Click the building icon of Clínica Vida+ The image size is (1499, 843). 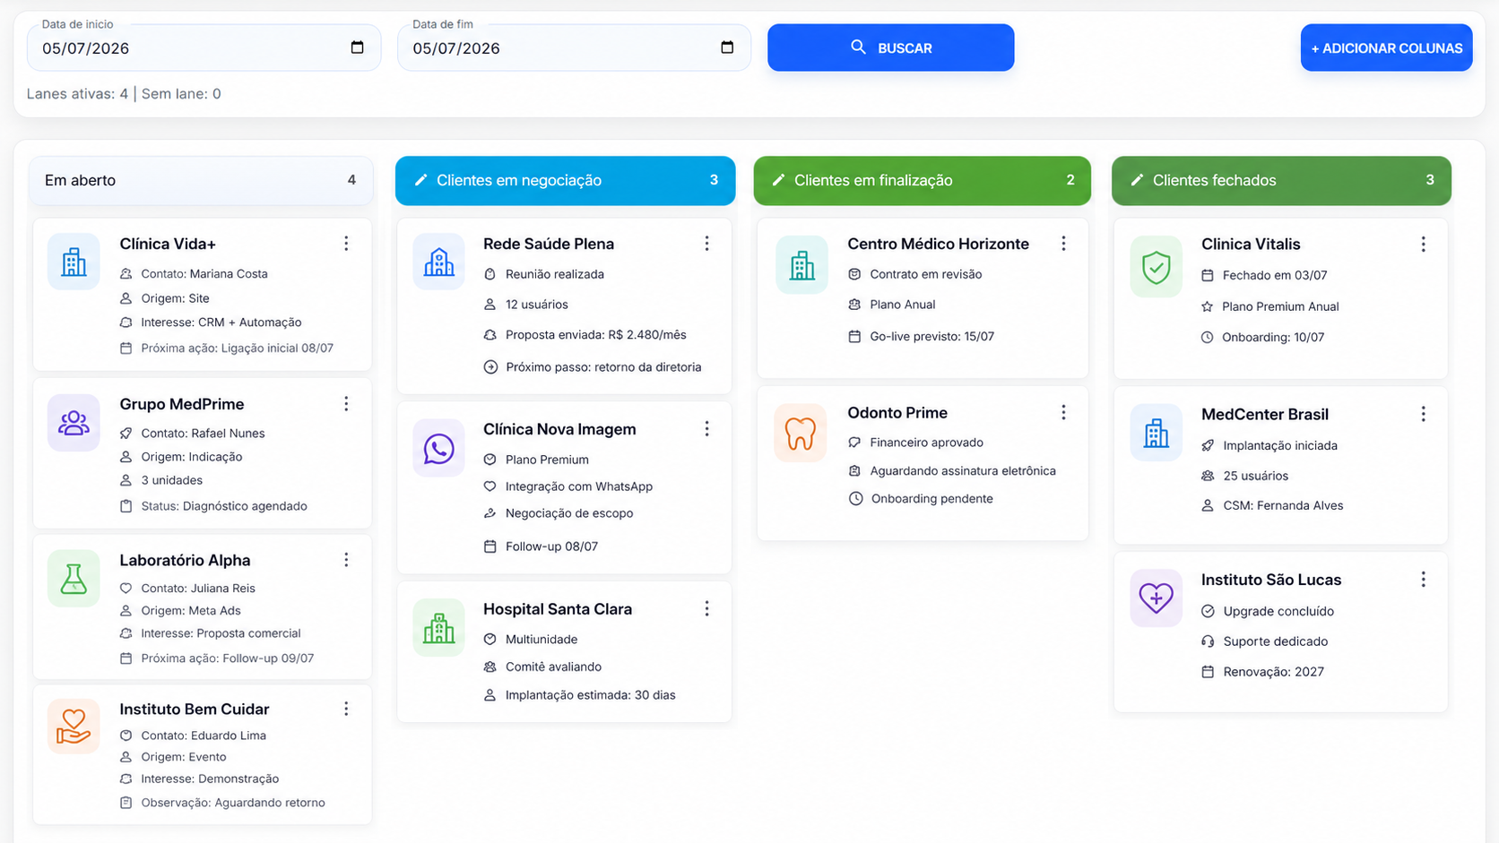[x=74, y=262]
